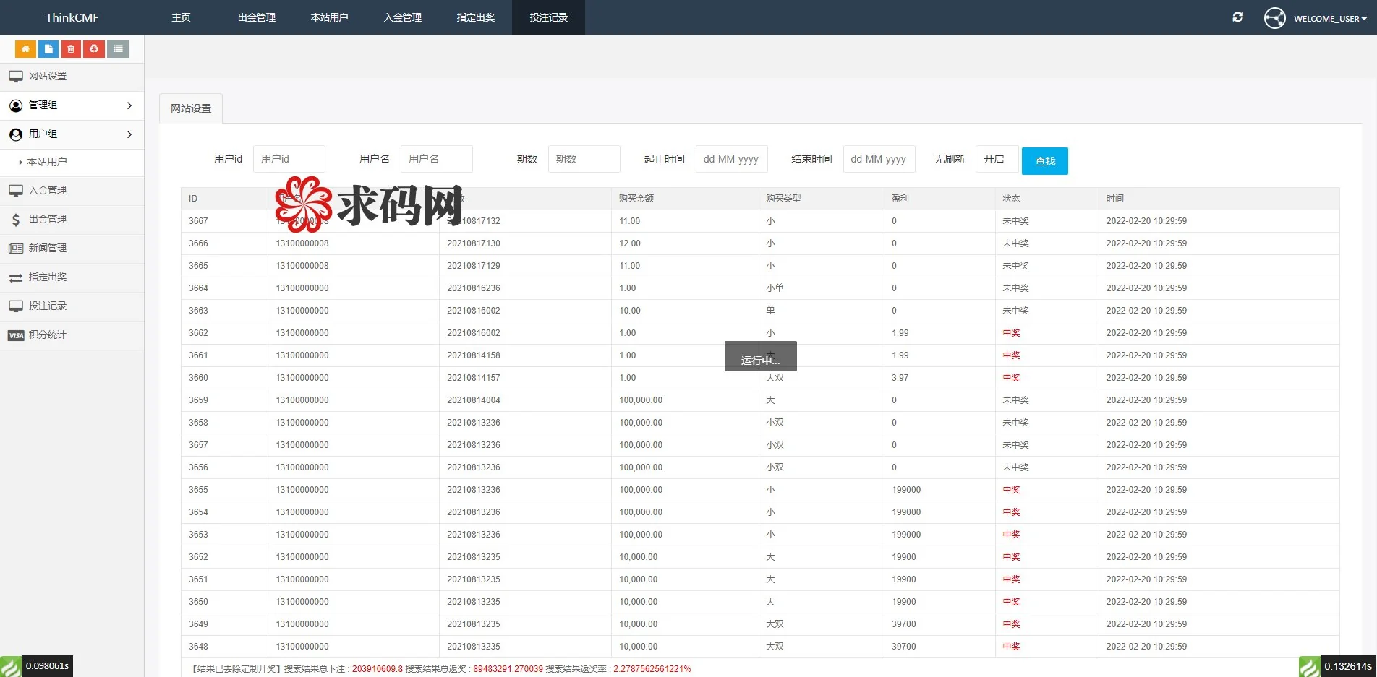Click the blue 查找 search button
Screen dimensions: 1377x677
tap(1044, 161)
